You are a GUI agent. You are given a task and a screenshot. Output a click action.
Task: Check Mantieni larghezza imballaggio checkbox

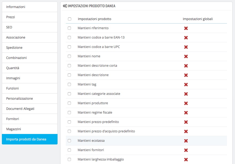[69, 159]
